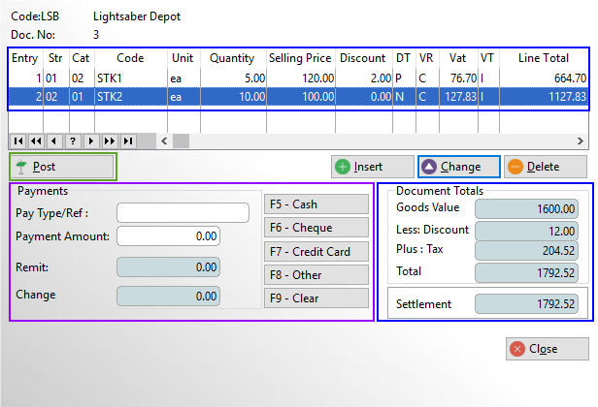Go to last record in grid navigator
Screen dimensions: 598x407
(x=128, y=141)
